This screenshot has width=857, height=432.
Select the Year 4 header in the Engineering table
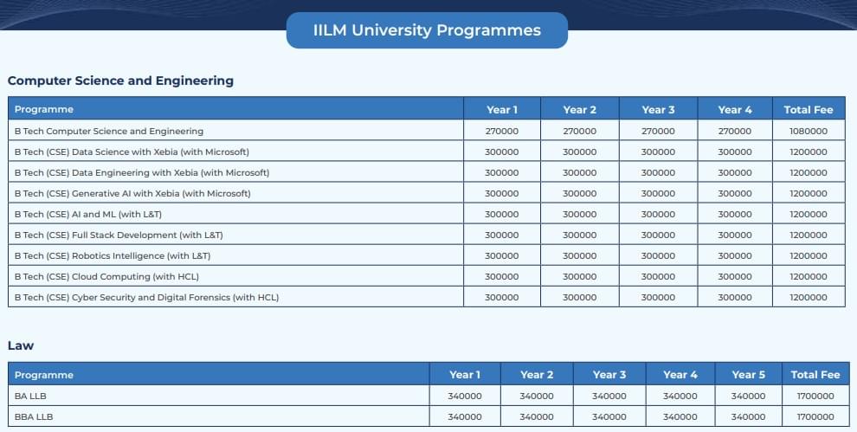tap(735, 110)
